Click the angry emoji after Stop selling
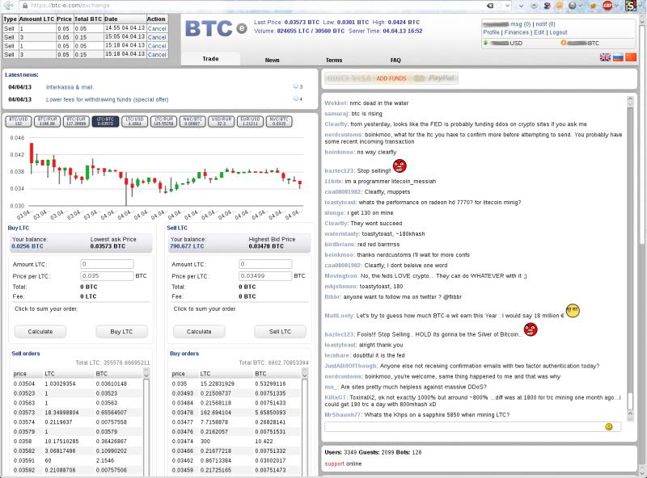647x478 pixels. tap(399, 166)
